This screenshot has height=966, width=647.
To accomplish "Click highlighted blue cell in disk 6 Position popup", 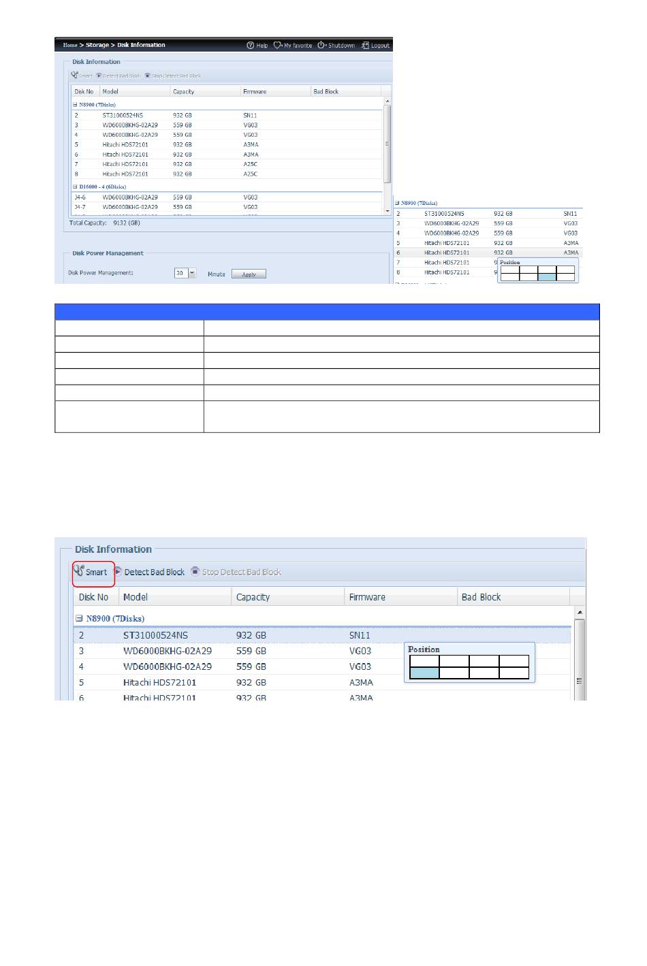I will tap(546, 276).
